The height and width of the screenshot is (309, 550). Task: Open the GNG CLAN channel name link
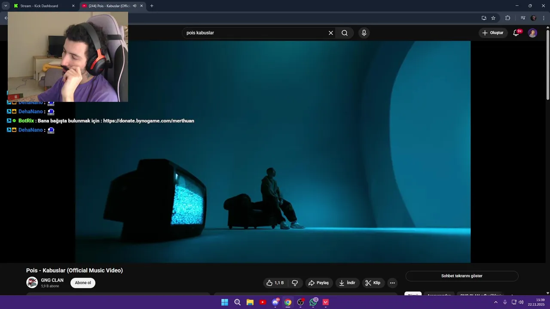coord(52,280)
